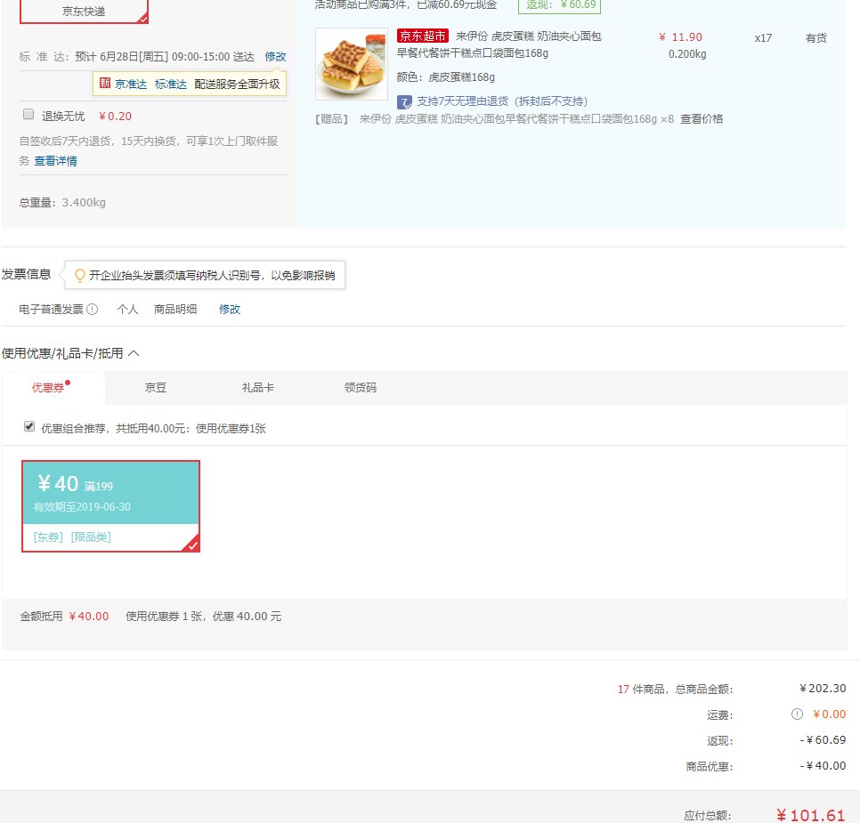
Task: Click the 限品类 label on the coupon
Action: click(x=91, y=537)
